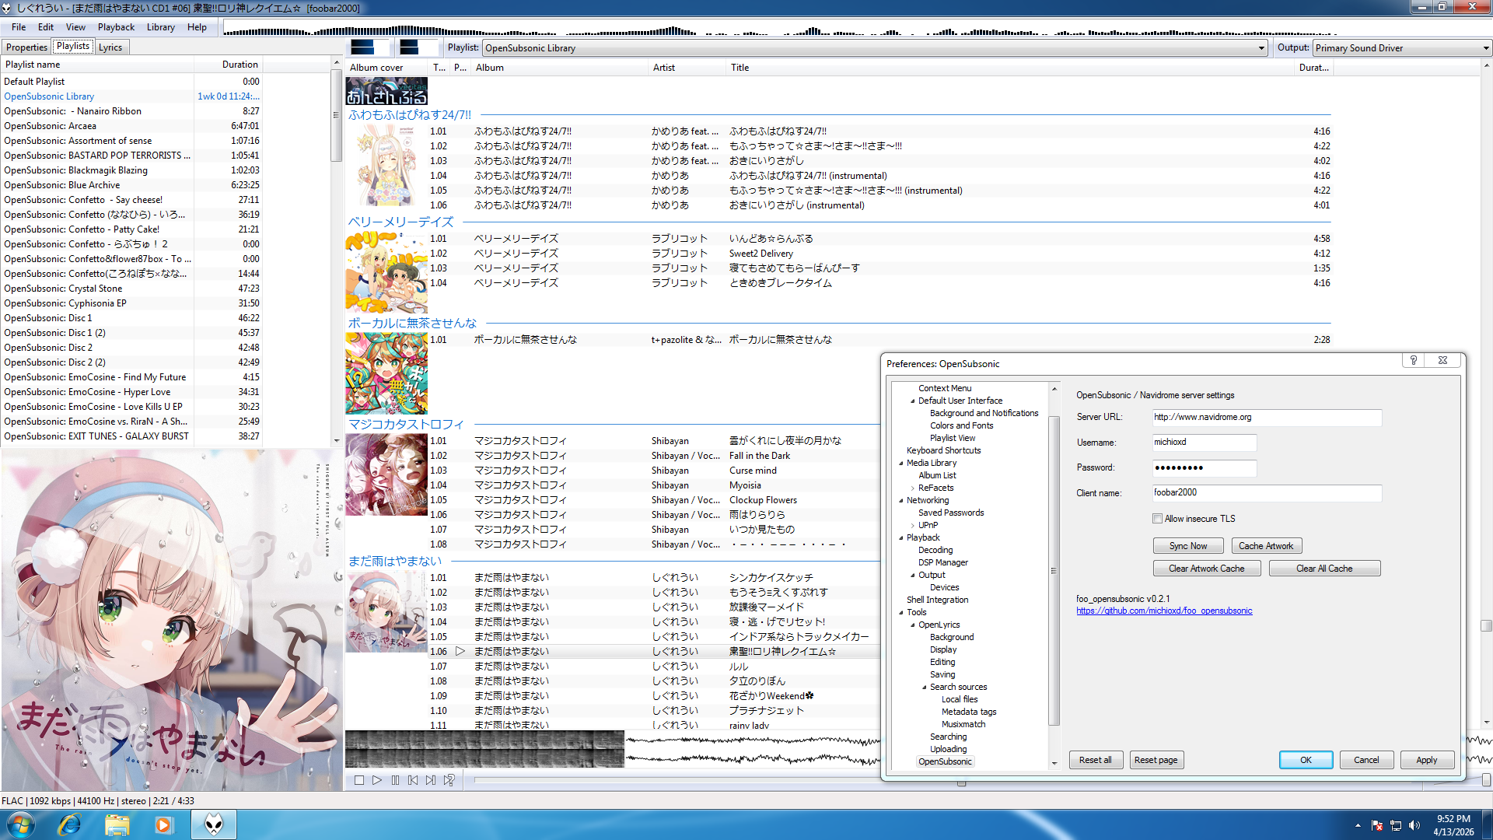Screen dimensions: 1493x840
Task: Click the Cache Artwork button
Action: pos(1266,546)
